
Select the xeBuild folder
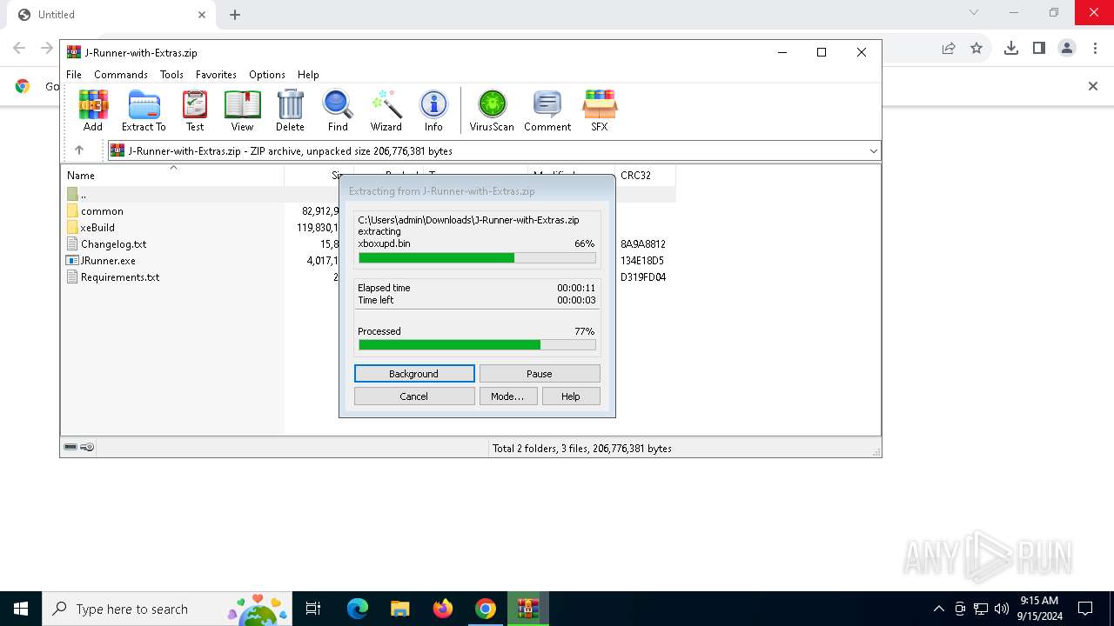click(97, 228)
